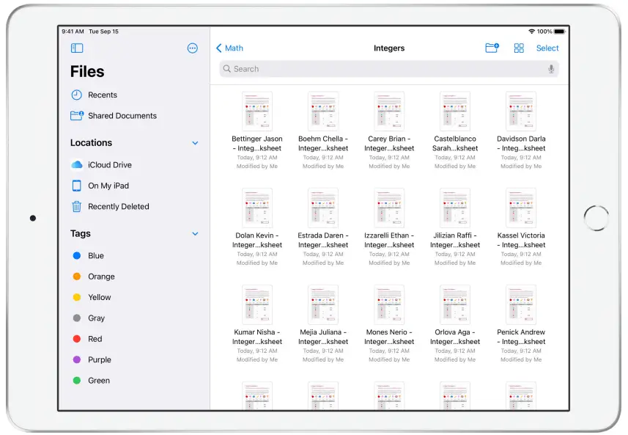The image size is (628, 435).
Task: Click the Integers folder title
Action: pyautogui.click(x=389, y=48)
